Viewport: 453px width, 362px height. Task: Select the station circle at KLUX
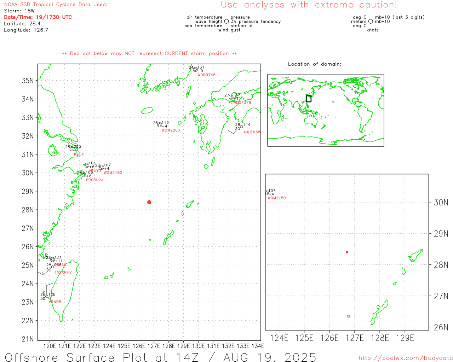[72, 148]
